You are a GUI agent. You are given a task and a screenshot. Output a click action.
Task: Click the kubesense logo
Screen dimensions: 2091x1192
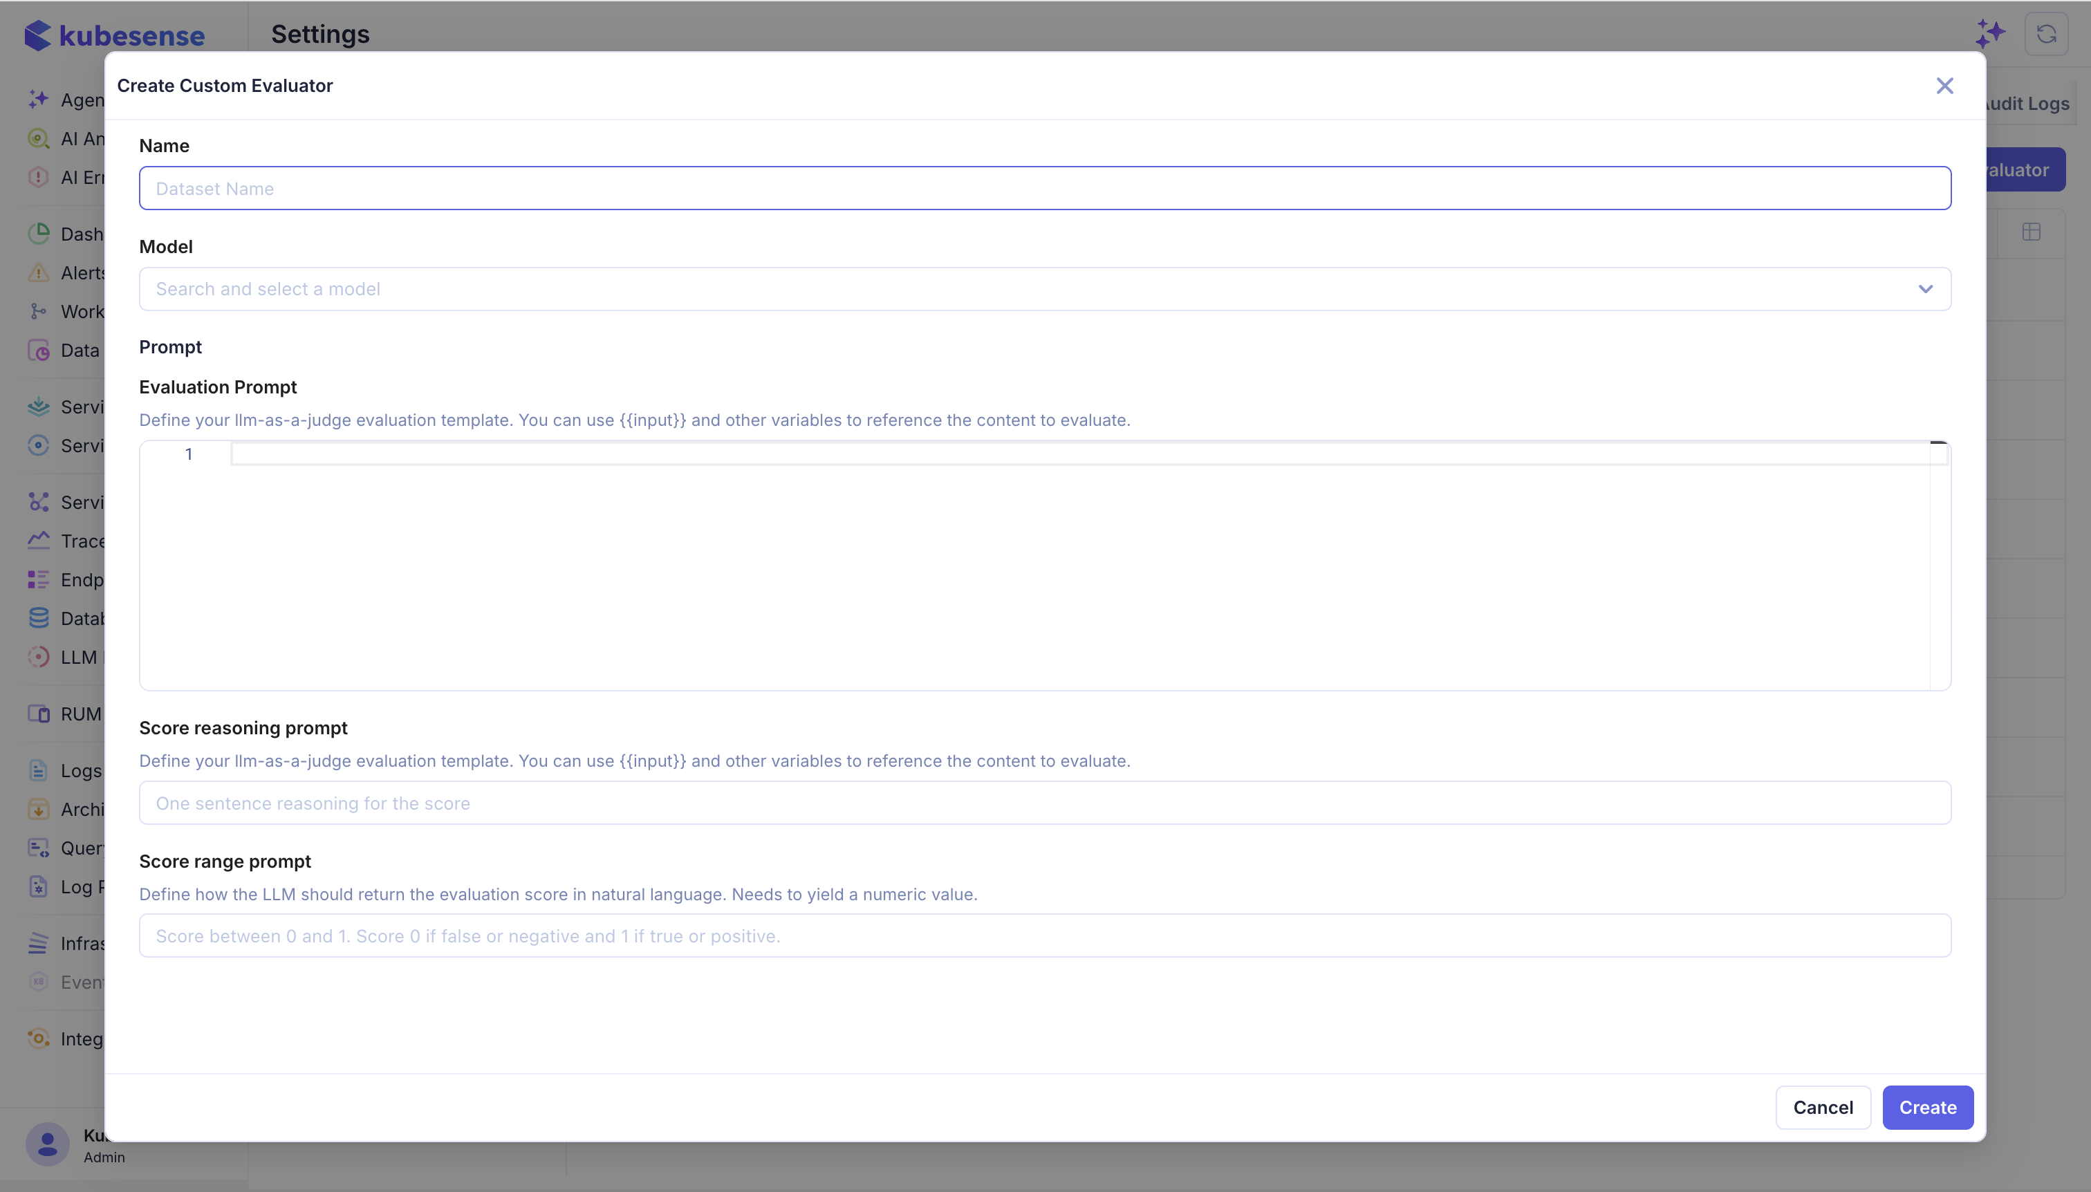(x=115, y=35)
